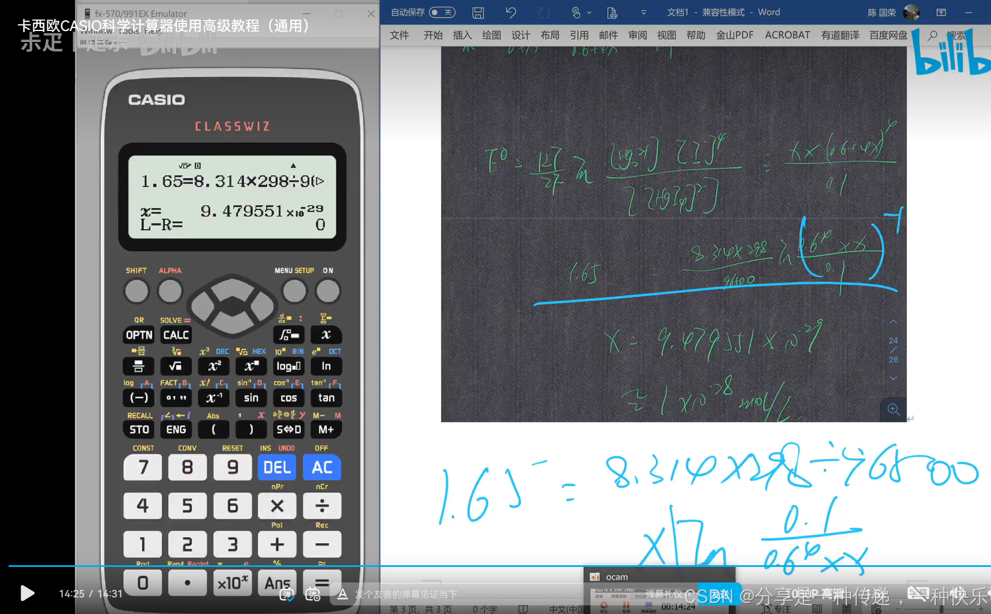The height and width of the screenshot is (614, 991).
Task: Click the print preview document icon
Action: tap(612, 12)
